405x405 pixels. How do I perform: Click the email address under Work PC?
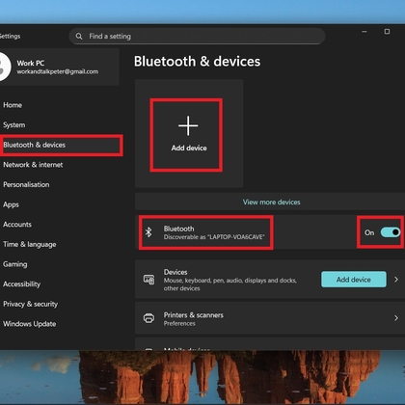coord(58,71)
